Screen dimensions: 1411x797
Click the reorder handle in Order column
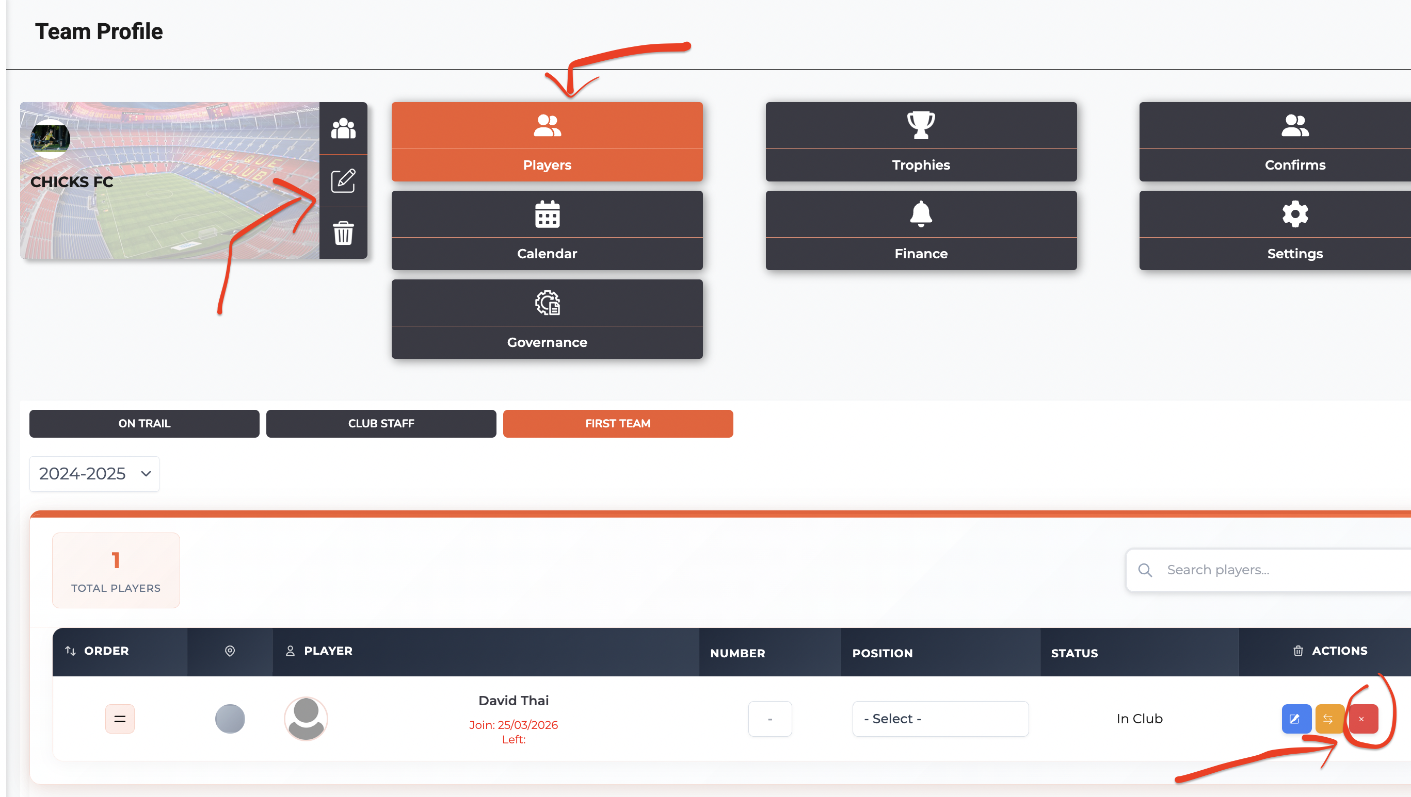[x=119, y=719]
